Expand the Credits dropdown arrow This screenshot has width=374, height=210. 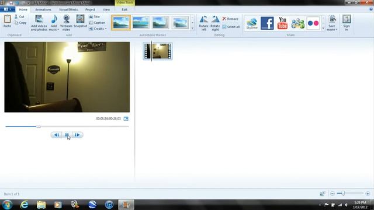coord(106,29)
